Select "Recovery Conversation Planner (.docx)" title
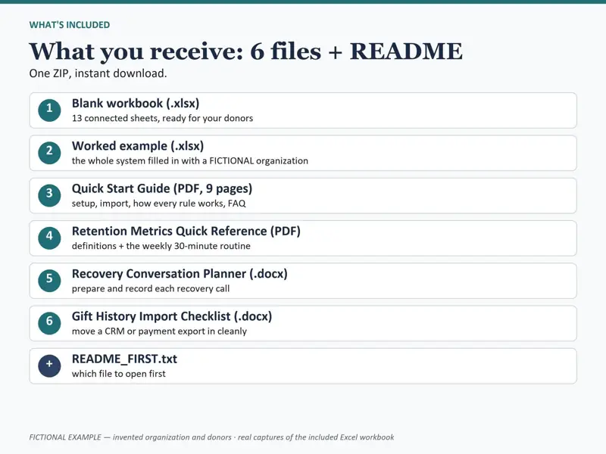606x454 pixels. tap(180, 274)
